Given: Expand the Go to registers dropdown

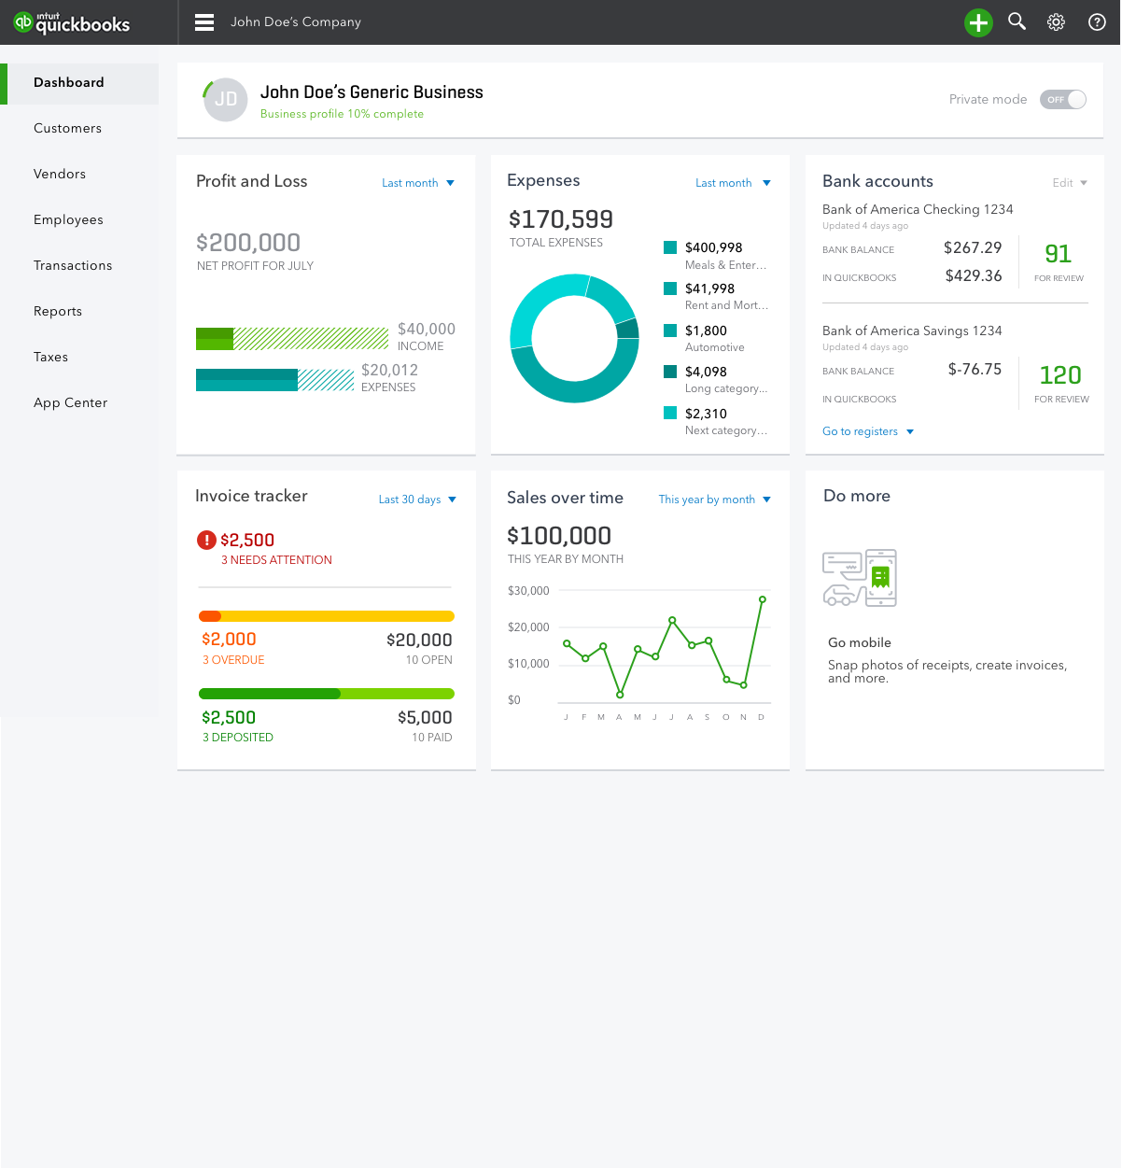Looking at the screenshot, I should [868, 431].
